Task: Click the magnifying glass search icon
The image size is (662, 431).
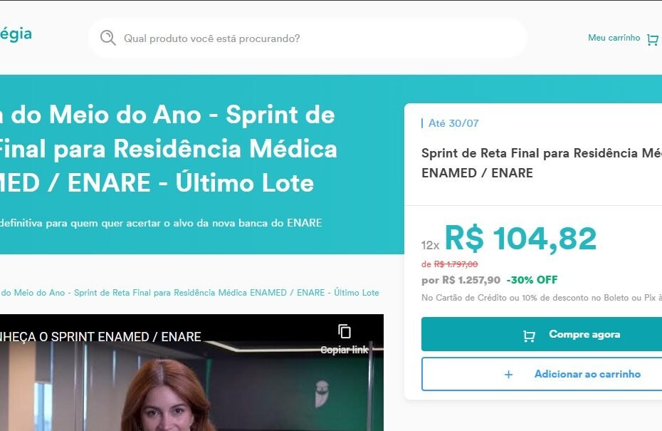Action: click(x=107, y=38)
